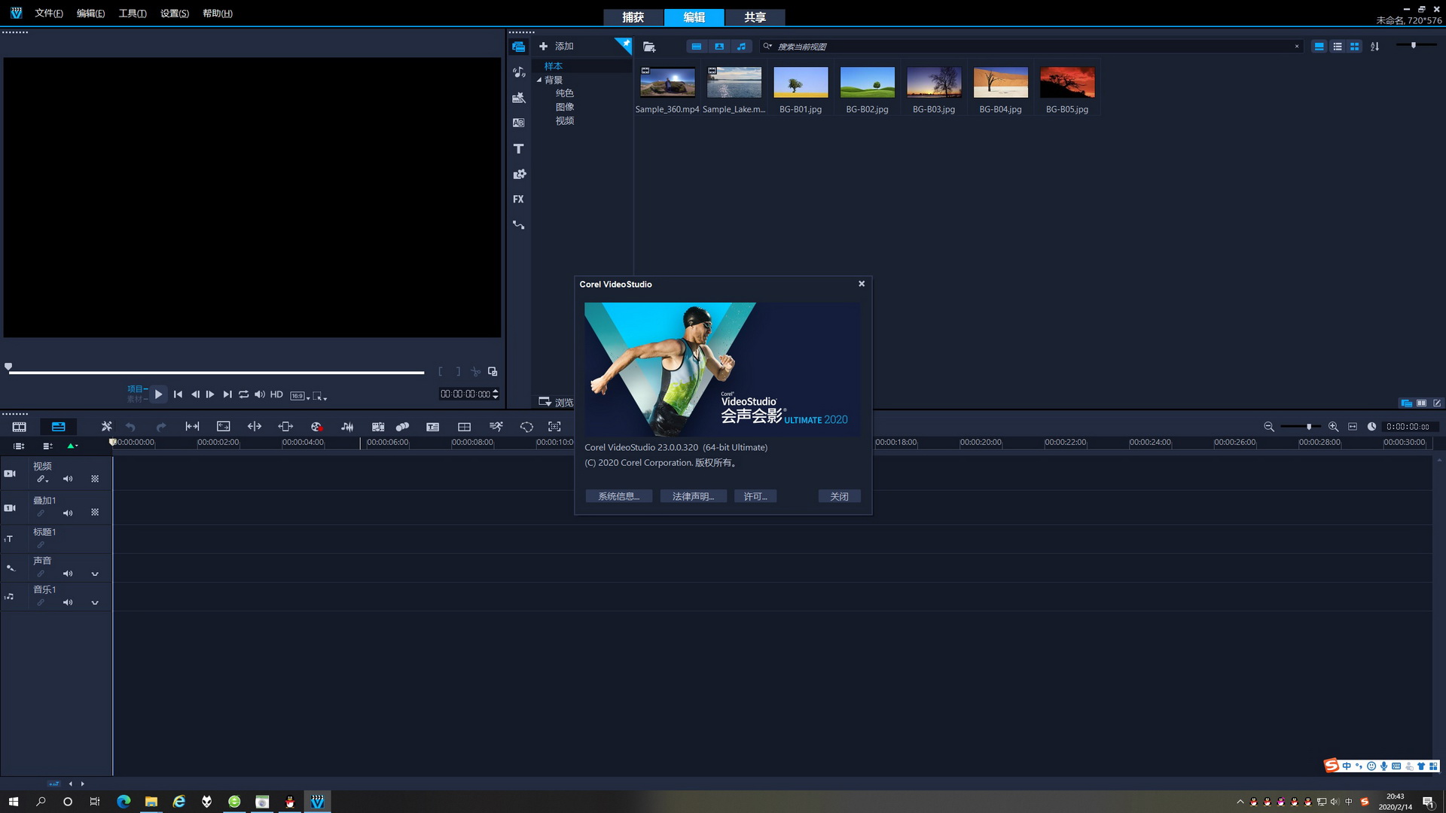
Task: Click the 许可... button in dialog
Action: coord(755,496)
